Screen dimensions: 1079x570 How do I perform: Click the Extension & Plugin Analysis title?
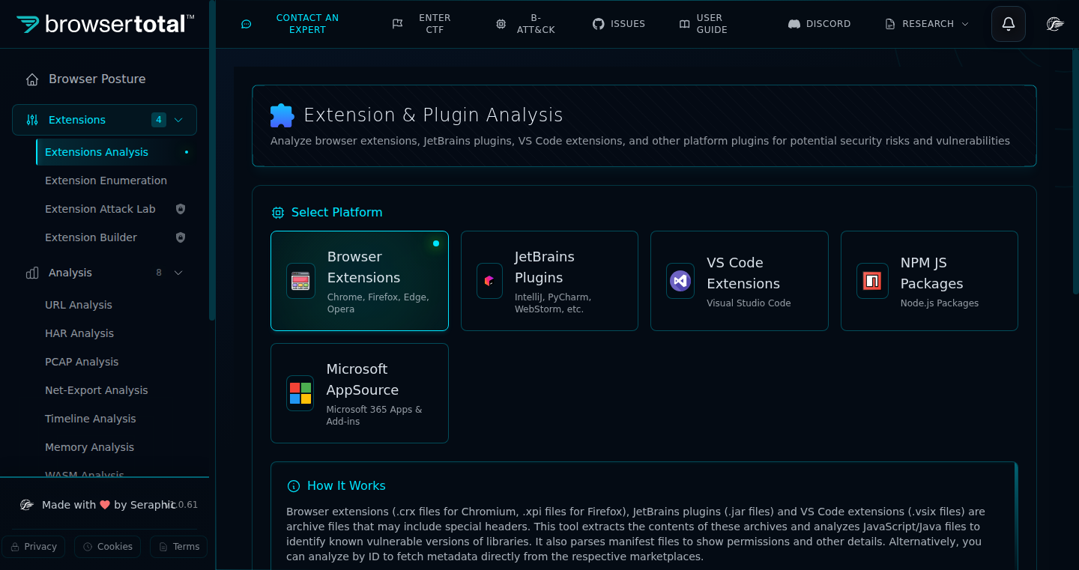click(x=433, y=115)
